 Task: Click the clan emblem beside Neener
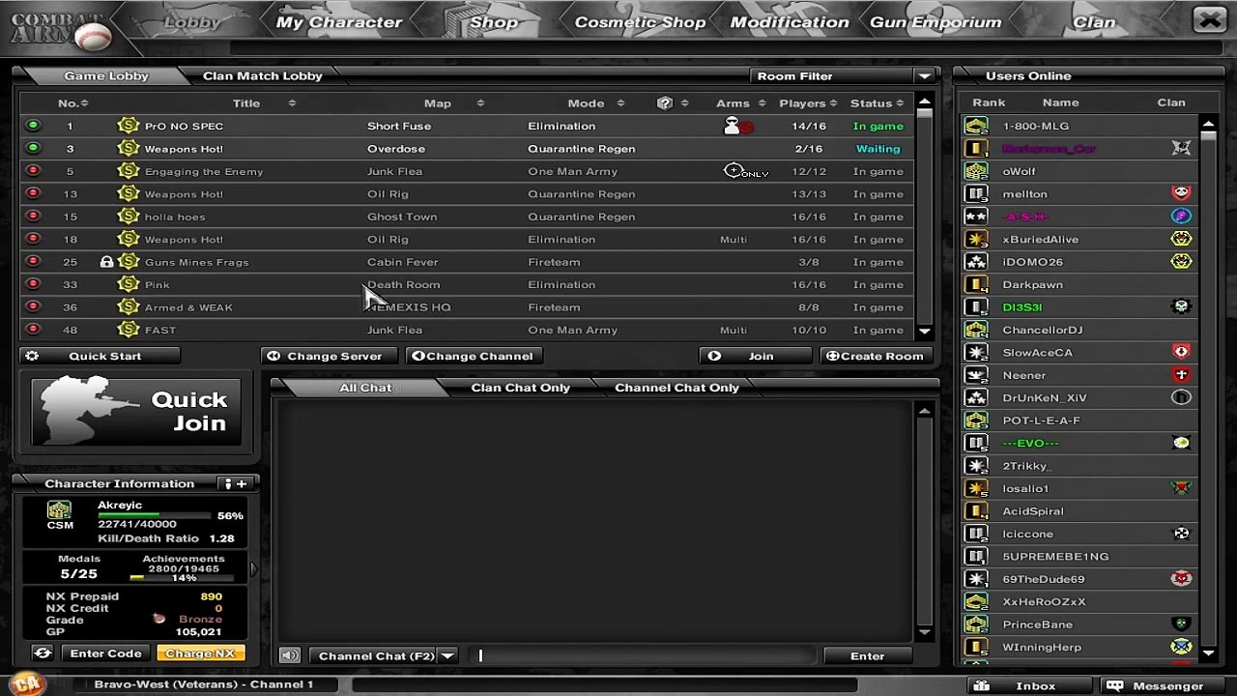(x=1181, y=375)
